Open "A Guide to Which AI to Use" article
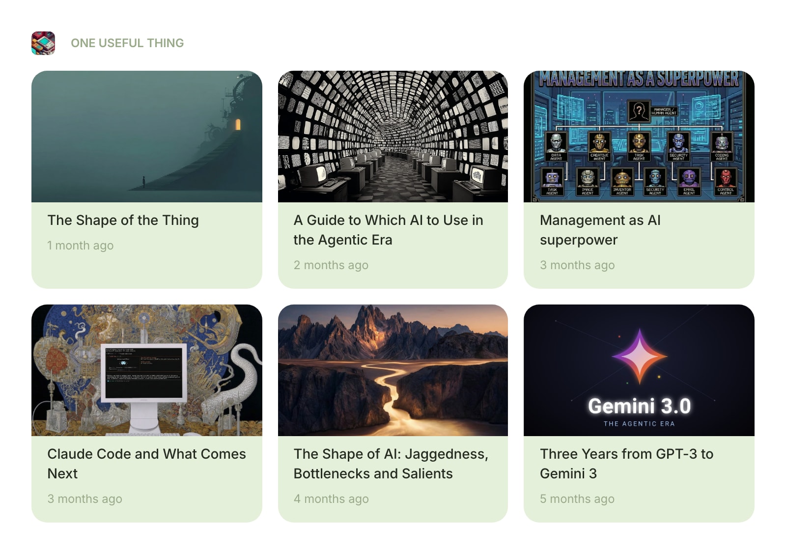Viewport: 786px width, 553px height. [x=388, y=230]
